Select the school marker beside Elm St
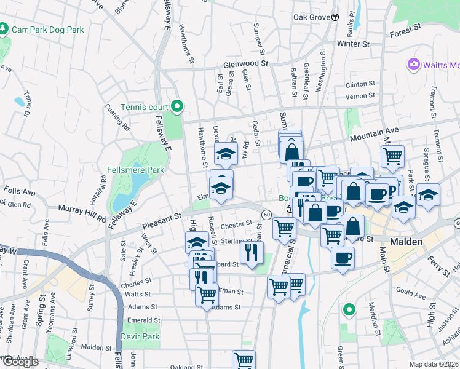The width and height of the screenshot is (460, 369). [x=221, y=189]
